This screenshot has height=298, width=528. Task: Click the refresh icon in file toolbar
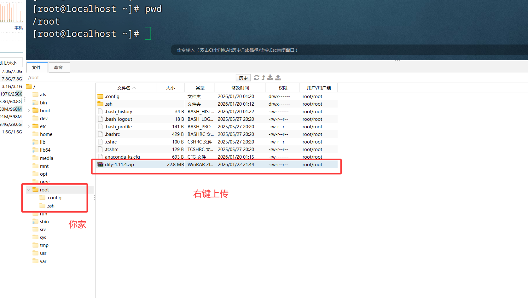[x=257, y=78]
